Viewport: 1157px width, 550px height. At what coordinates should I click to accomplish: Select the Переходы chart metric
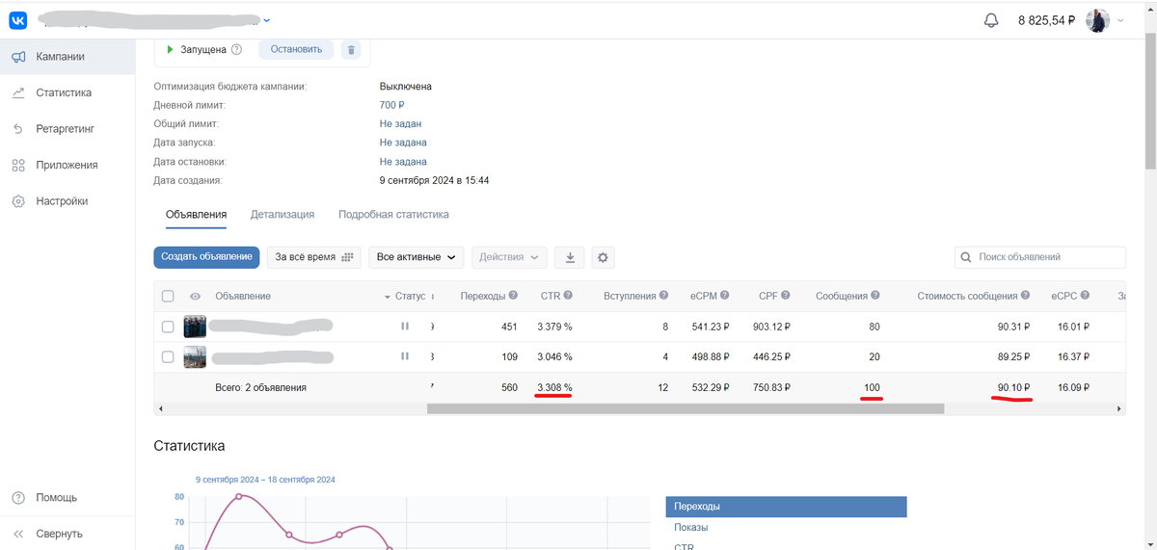pyautogui.click(x=786, y=507)
